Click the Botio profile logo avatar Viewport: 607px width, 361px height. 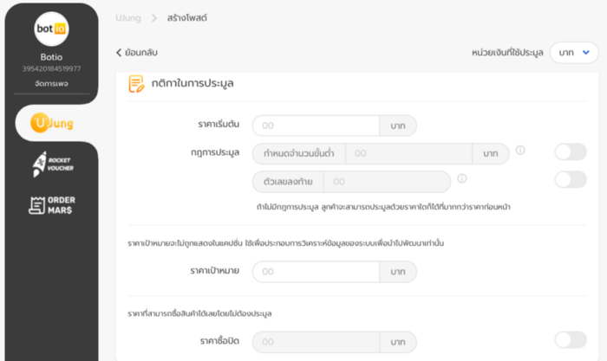[51, 29]
